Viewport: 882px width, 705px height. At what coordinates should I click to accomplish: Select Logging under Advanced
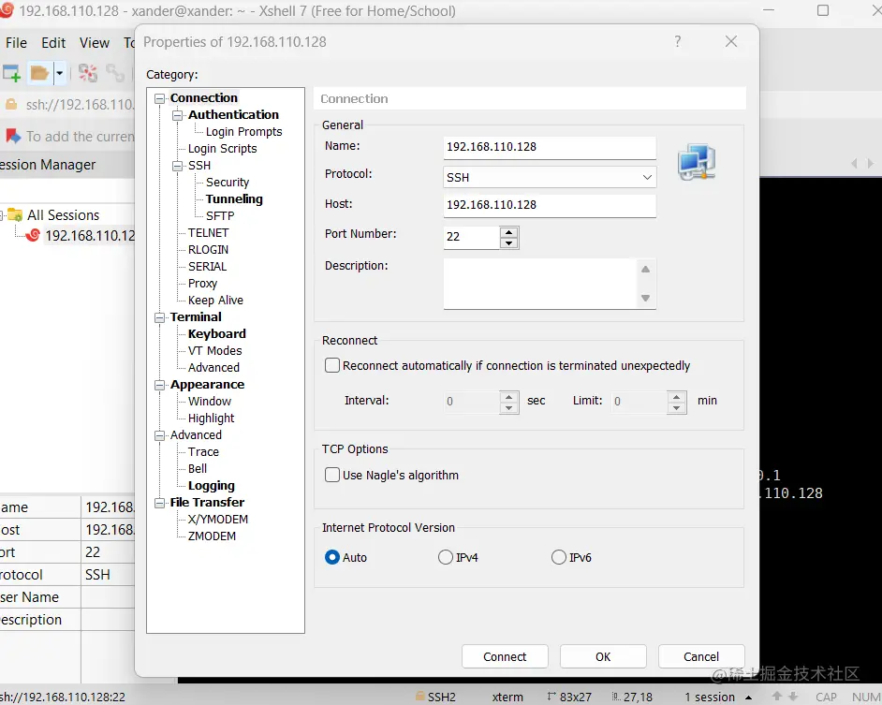click(x=211, y=486)
